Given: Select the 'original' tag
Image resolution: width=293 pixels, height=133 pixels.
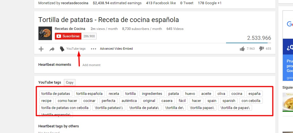Looking at the screenshot, I should pyautogui.click(x=149, y=101).
